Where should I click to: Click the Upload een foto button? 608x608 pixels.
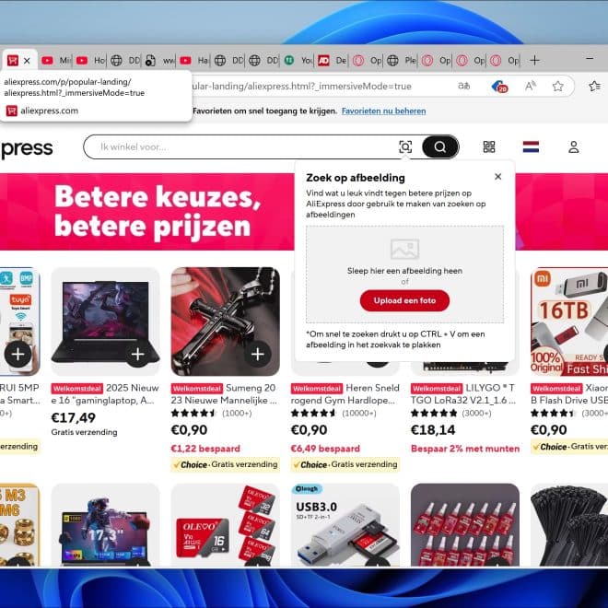tap(404, 300)
